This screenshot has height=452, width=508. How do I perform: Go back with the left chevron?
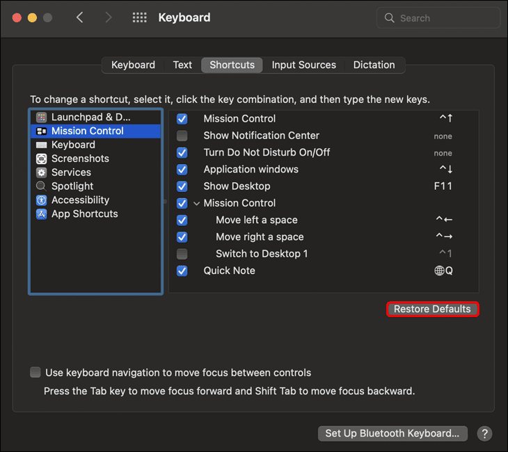[x=80, y=18]
